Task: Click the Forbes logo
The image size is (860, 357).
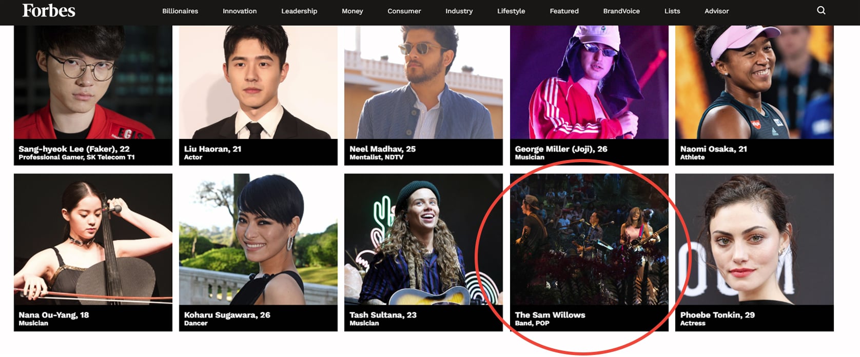Action: tap(49, 11)
